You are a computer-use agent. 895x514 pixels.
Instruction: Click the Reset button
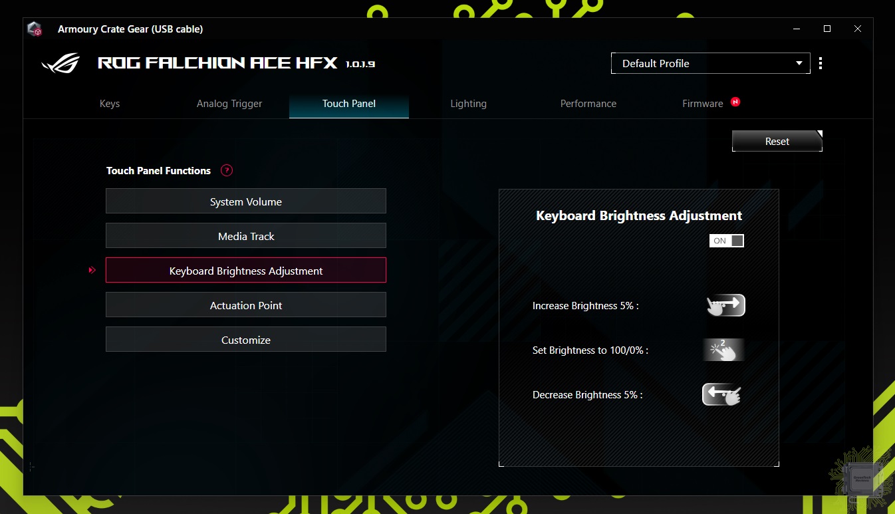click(777, 141)
